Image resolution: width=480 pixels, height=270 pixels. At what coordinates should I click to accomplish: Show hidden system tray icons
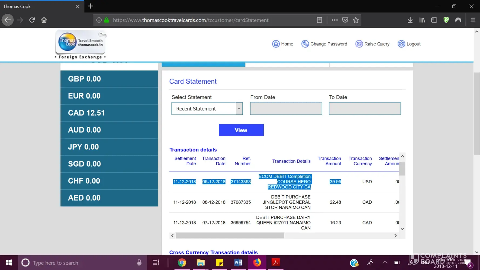(x=385, y=262)
